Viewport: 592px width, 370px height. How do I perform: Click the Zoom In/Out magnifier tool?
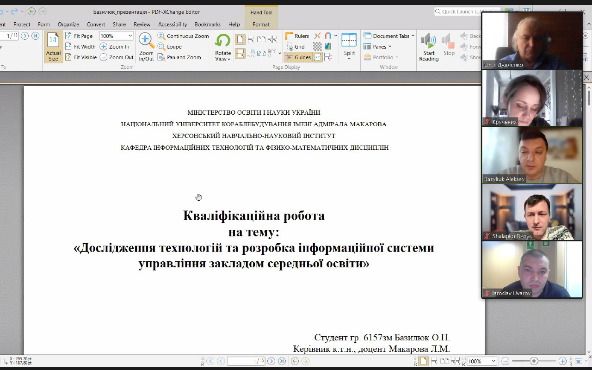(x=147, y=47)
